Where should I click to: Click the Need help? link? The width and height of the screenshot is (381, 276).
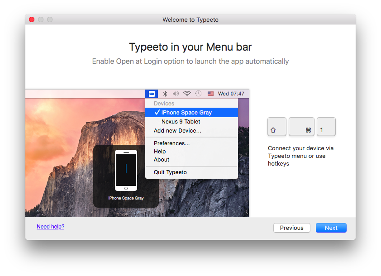[51, 227]
